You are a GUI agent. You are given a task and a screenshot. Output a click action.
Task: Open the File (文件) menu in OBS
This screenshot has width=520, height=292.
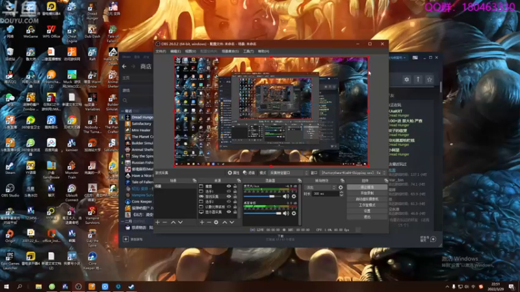[x=161, y=51]
